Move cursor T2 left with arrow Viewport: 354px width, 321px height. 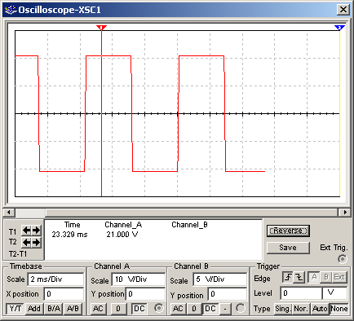26,242
